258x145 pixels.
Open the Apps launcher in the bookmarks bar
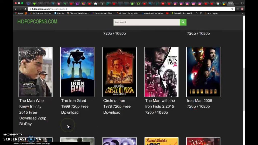point(19,13)
